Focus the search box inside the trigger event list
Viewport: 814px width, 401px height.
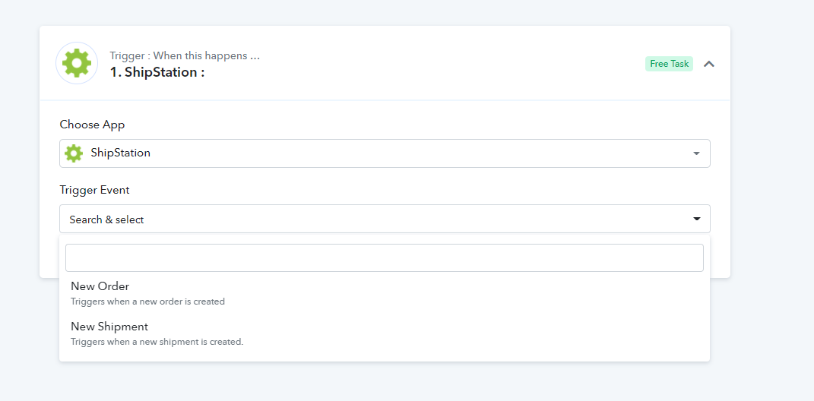pos(384,257)
